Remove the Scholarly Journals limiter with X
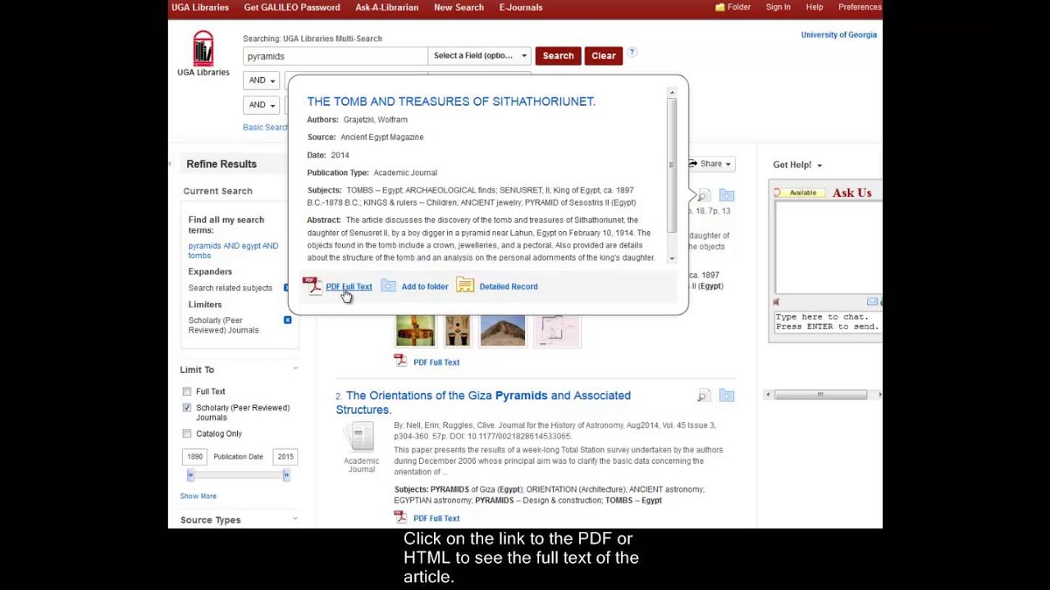The height and width of the screenshot is (590, 1050). pos(287,320)
